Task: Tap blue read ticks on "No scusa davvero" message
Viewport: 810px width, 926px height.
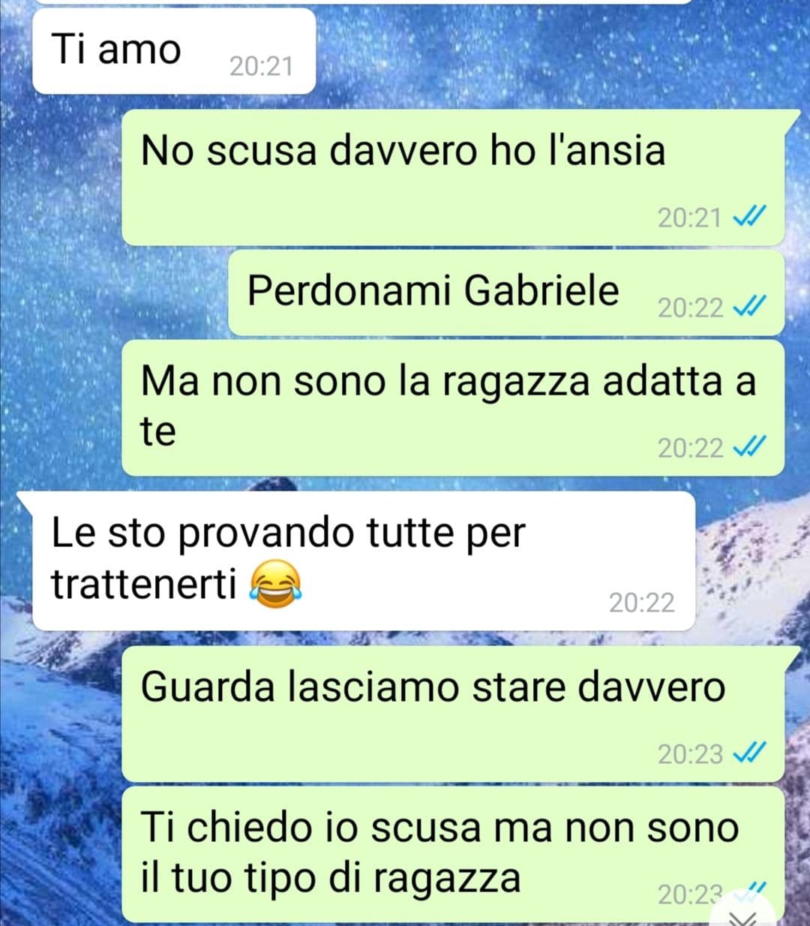Action: click(748, 218)
